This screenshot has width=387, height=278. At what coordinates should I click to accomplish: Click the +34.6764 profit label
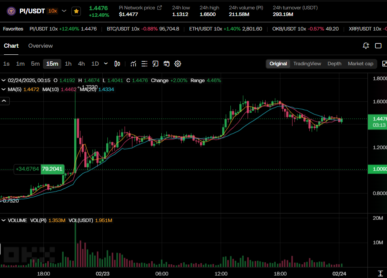(x=27, y=169)
